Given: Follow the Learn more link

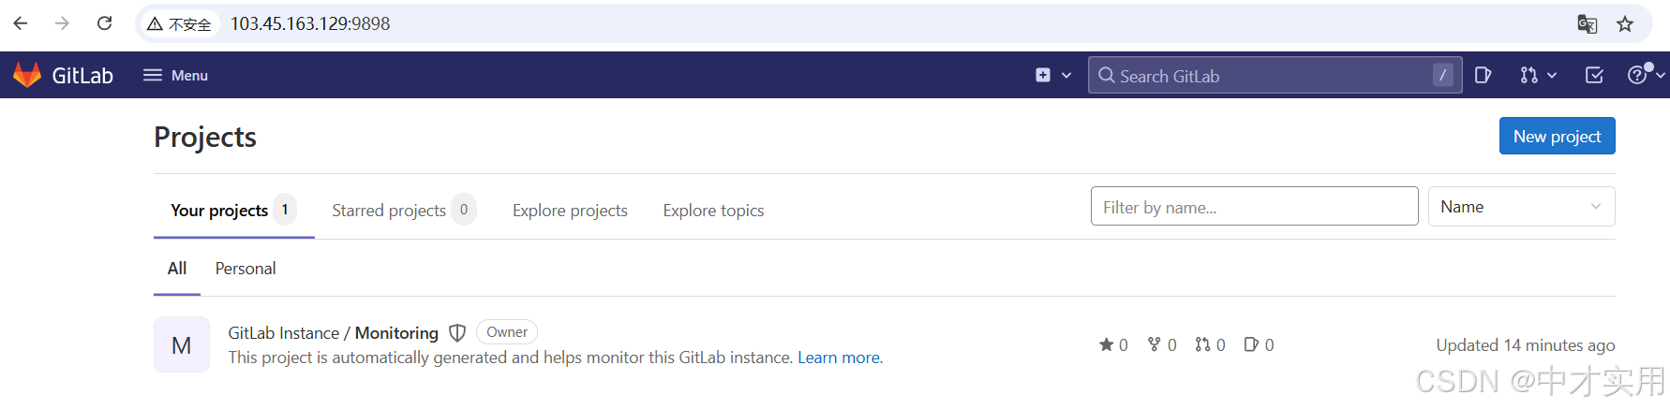Looking at the screenshot, I should pyautogui.click(x=840, y=358).
